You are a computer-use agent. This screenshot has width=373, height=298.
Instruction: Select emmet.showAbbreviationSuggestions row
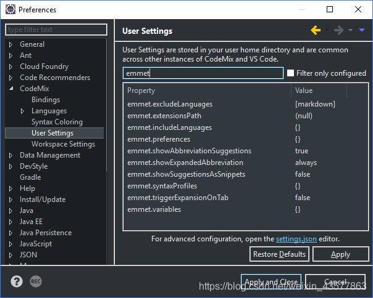(246, 151)
